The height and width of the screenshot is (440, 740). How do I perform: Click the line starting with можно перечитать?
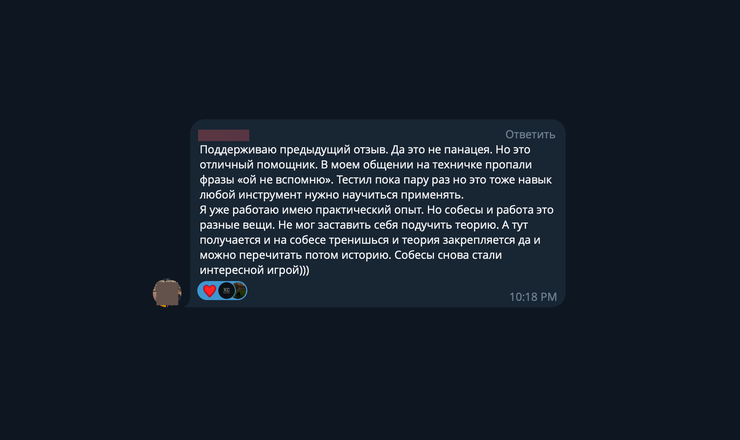click(351, 255)
